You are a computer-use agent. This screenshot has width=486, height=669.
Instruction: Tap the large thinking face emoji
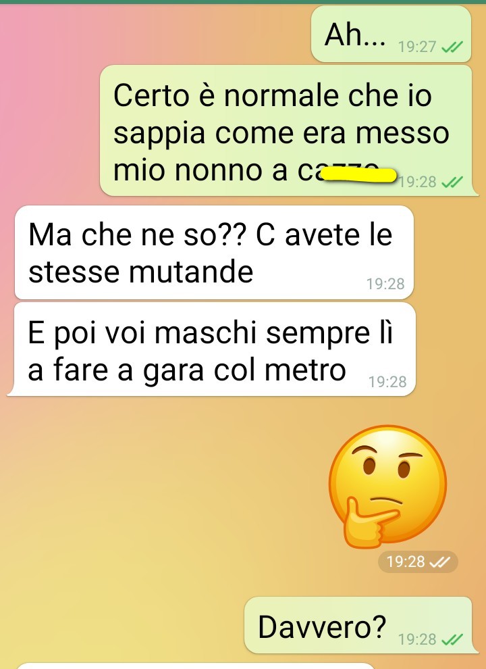(387, 487)
